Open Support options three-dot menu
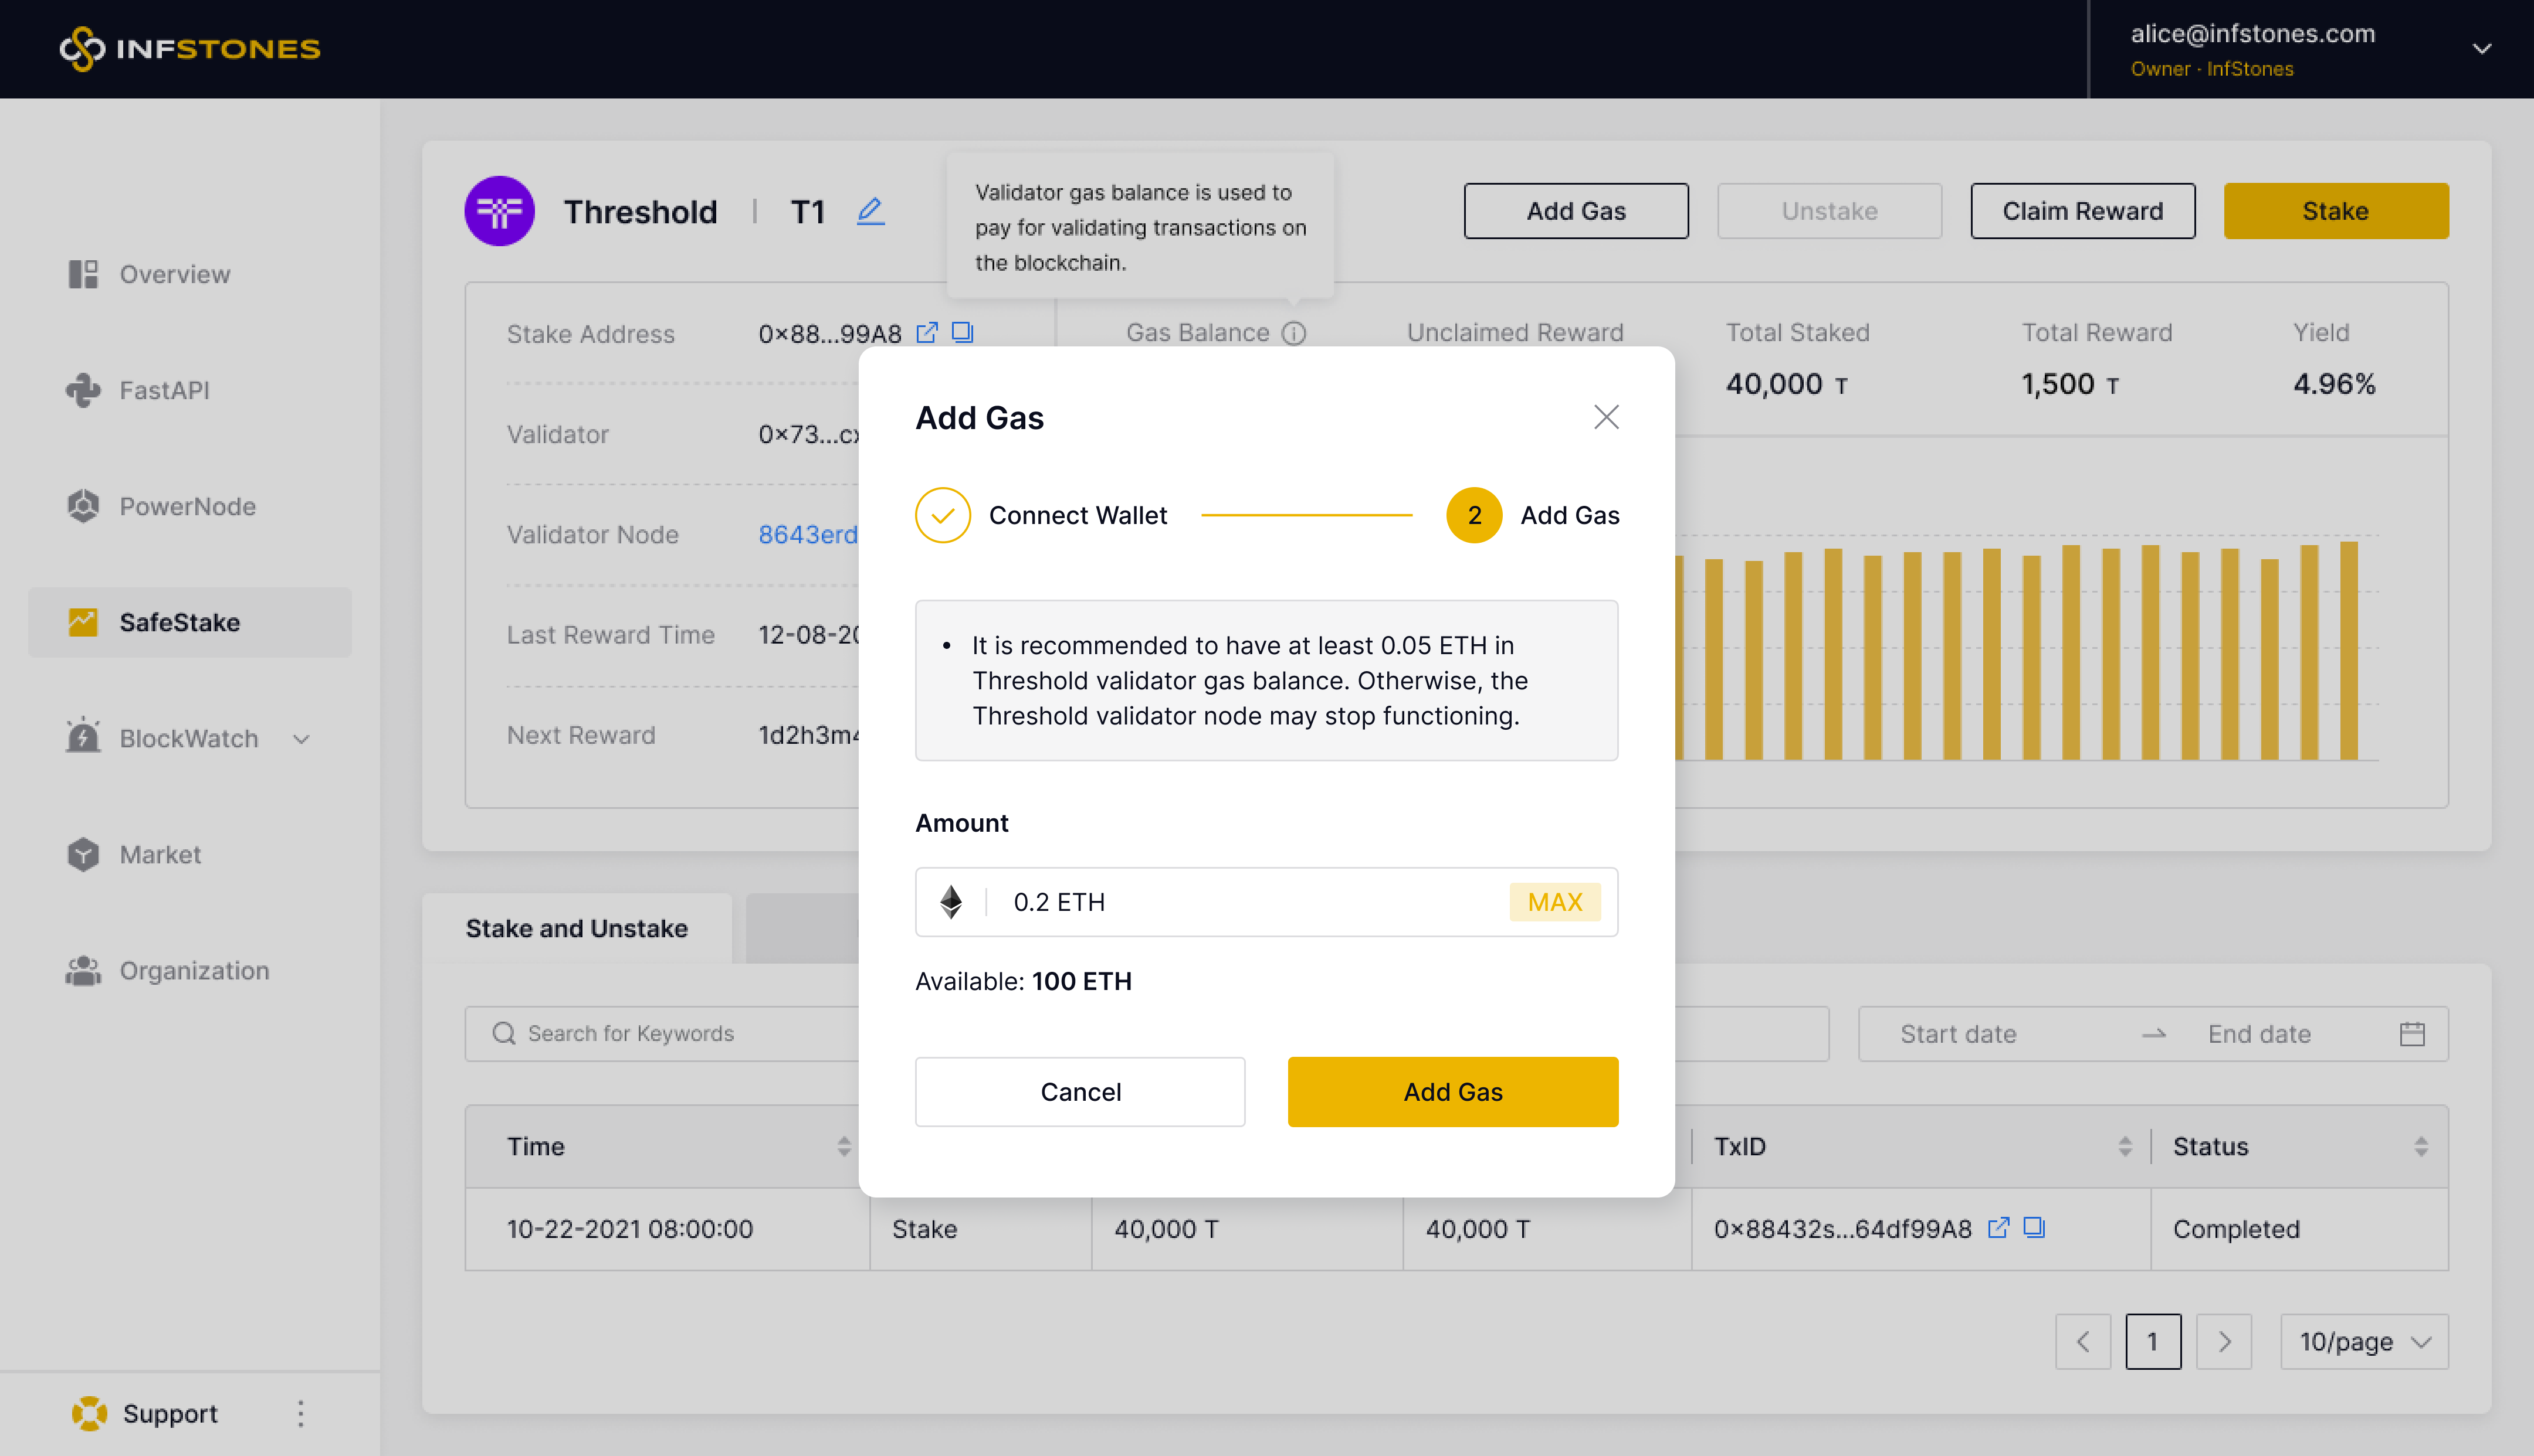The width and height of the screenshot is (2534, 1456). point(300,1413)
